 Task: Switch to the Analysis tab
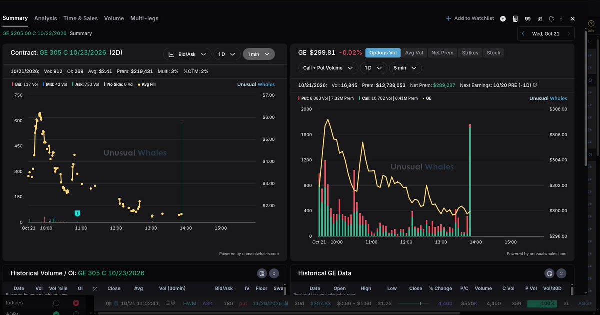pos(46,18)
